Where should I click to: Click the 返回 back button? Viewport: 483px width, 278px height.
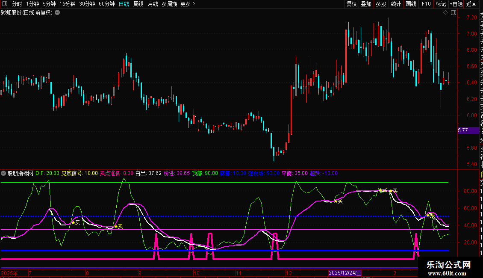(471, 4)
